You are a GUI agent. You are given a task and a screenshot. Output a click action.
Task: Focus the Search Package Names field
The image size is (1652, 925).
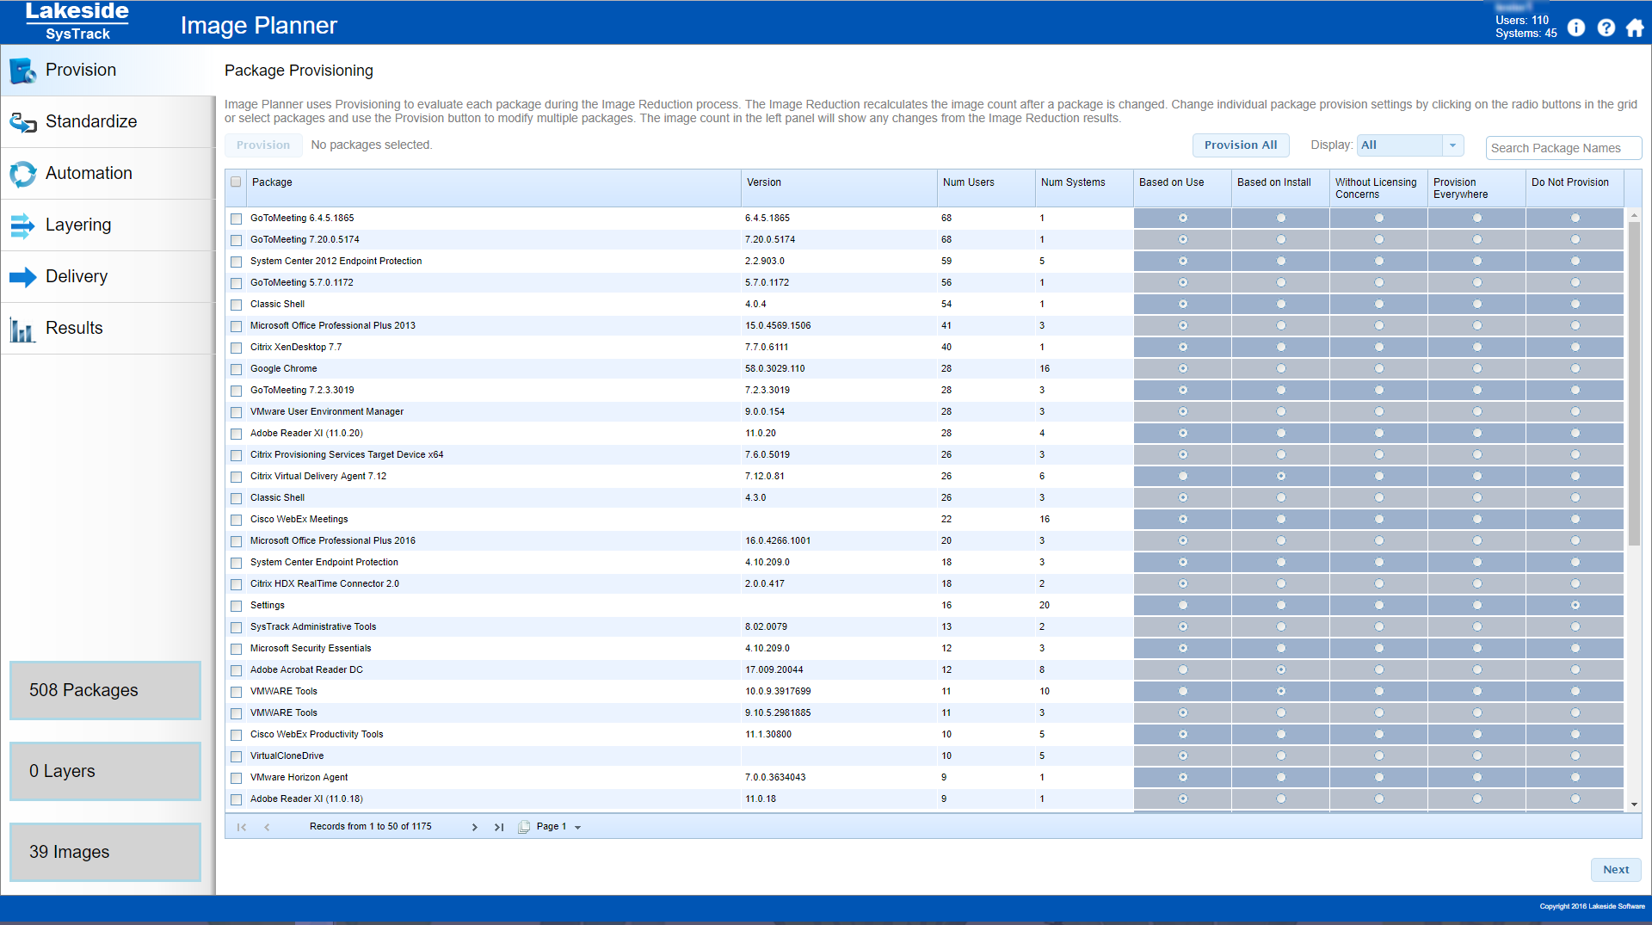click(1563, 148)
